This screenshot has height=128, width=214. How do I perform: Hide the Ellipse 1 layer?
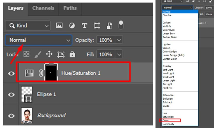(x=11, y=94)
